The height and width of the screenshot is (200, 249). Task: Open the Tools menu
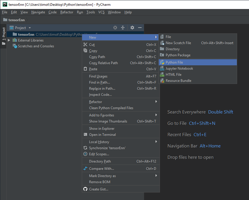pos(91,12)
